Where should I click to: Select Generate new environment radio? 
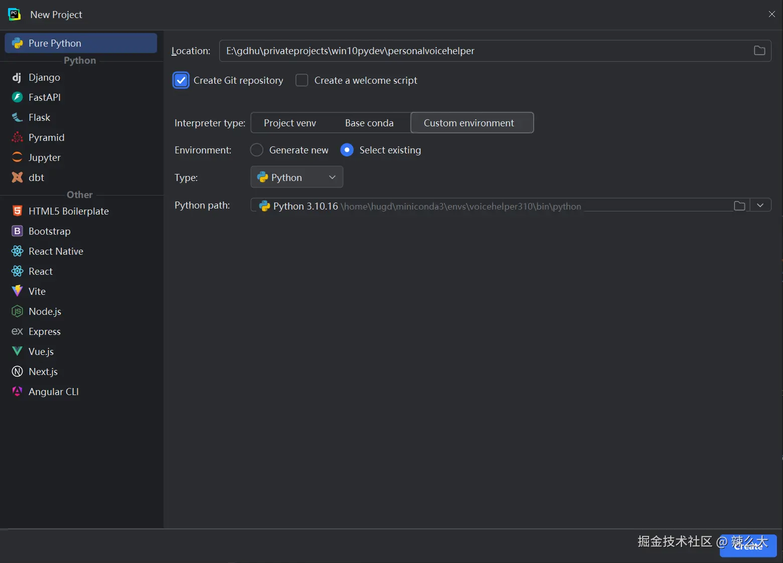click(256, 150)
